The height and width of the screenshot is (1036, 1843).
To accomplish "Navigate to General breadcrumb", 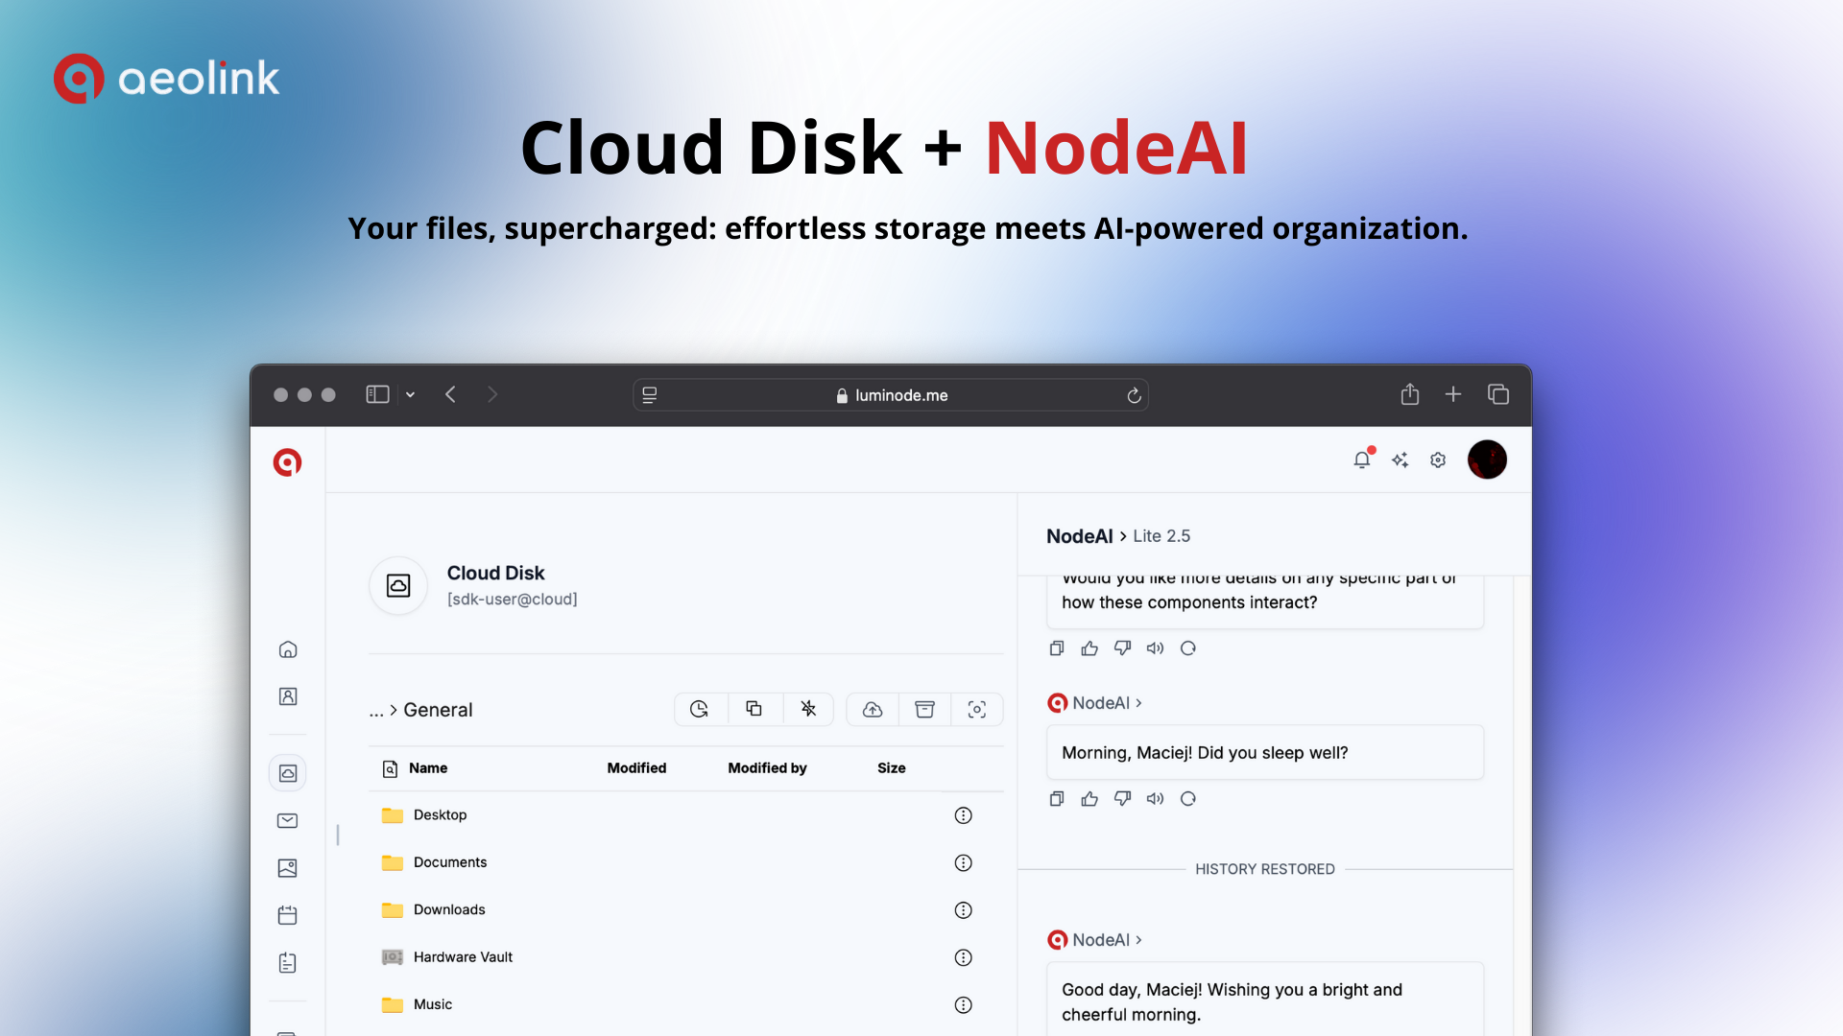I will click(x=438, y=710).
